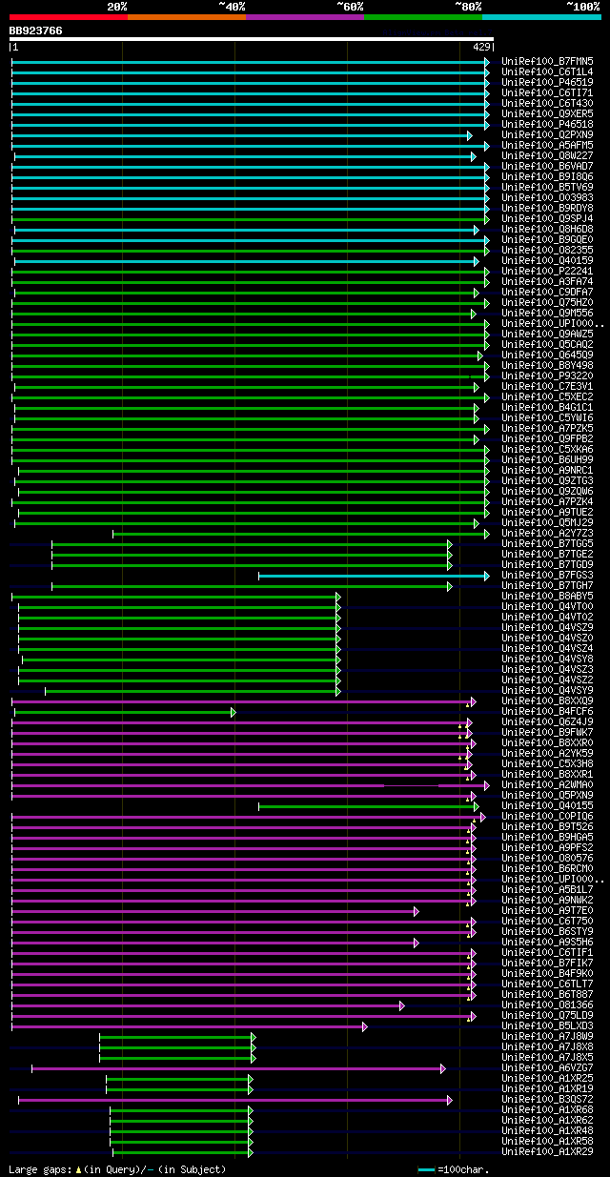
Task: Select the UniRef100_P93220 label
Action: point(547,375)
